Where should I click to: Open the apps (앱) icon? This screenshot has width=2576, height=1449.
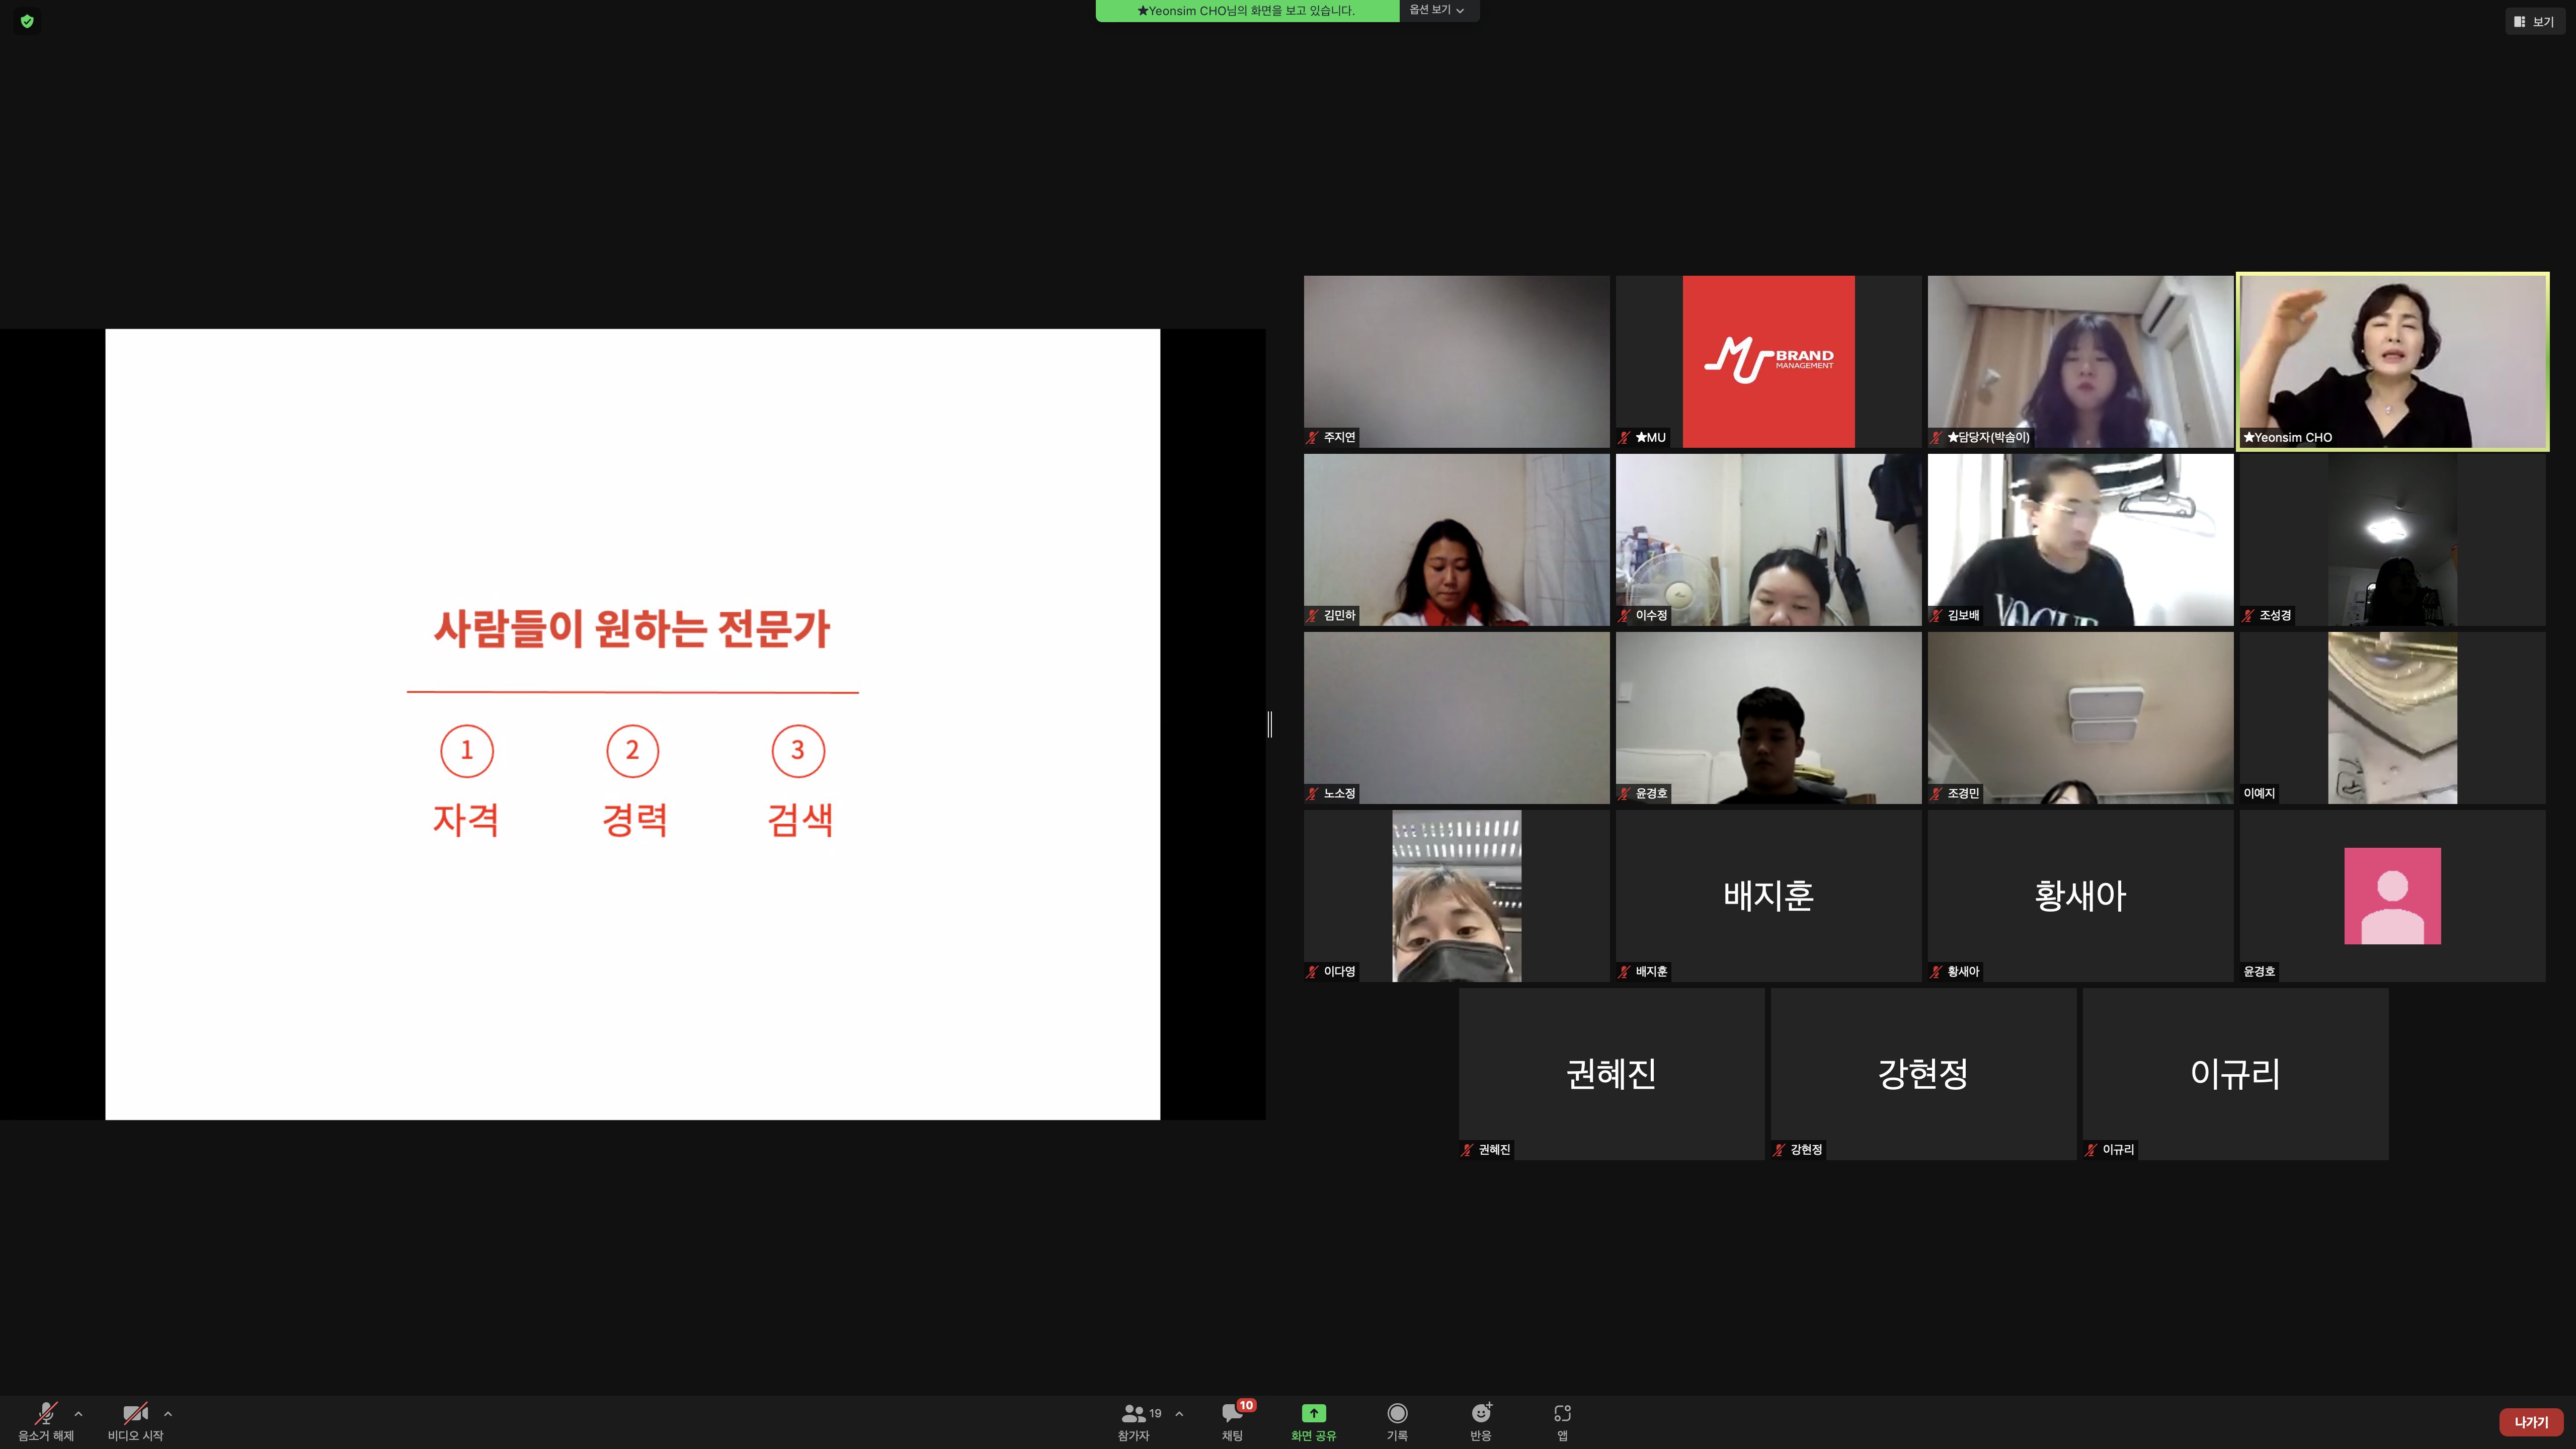click(1562, 1413)
